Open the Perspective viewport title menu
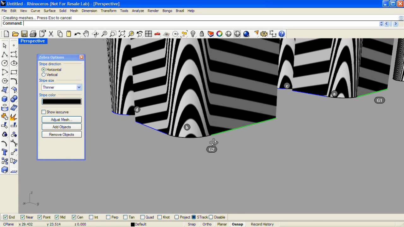This screenshot has height=227, width=404. coord(33,41)
